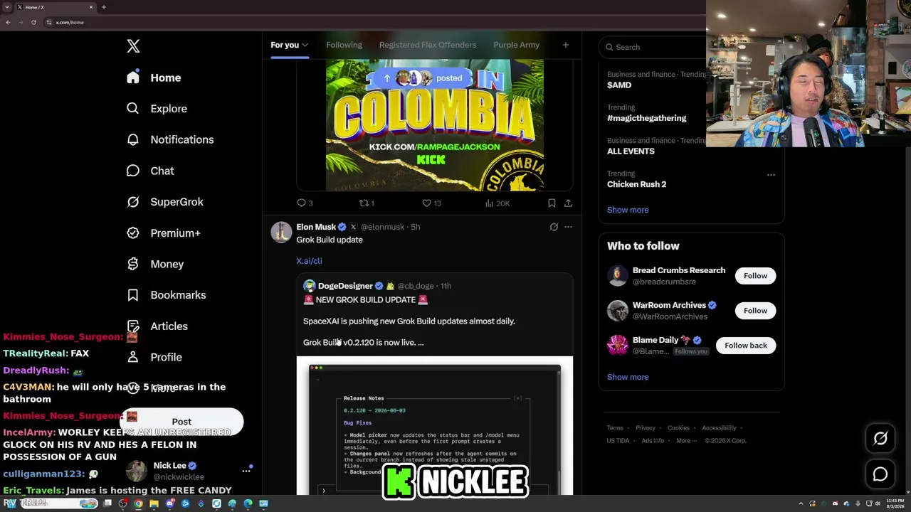
Task: Open the floating messages bubble button
Action: [880, 474]
